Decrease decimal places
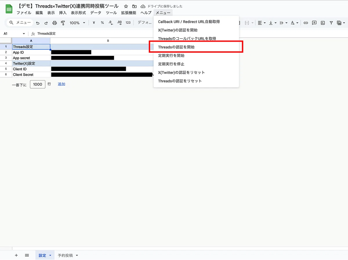 click(x=110, y=23)
